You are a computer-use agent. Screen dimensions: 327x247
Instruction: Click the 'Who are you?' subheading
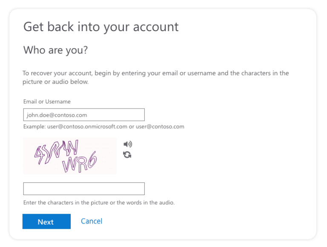55,50
